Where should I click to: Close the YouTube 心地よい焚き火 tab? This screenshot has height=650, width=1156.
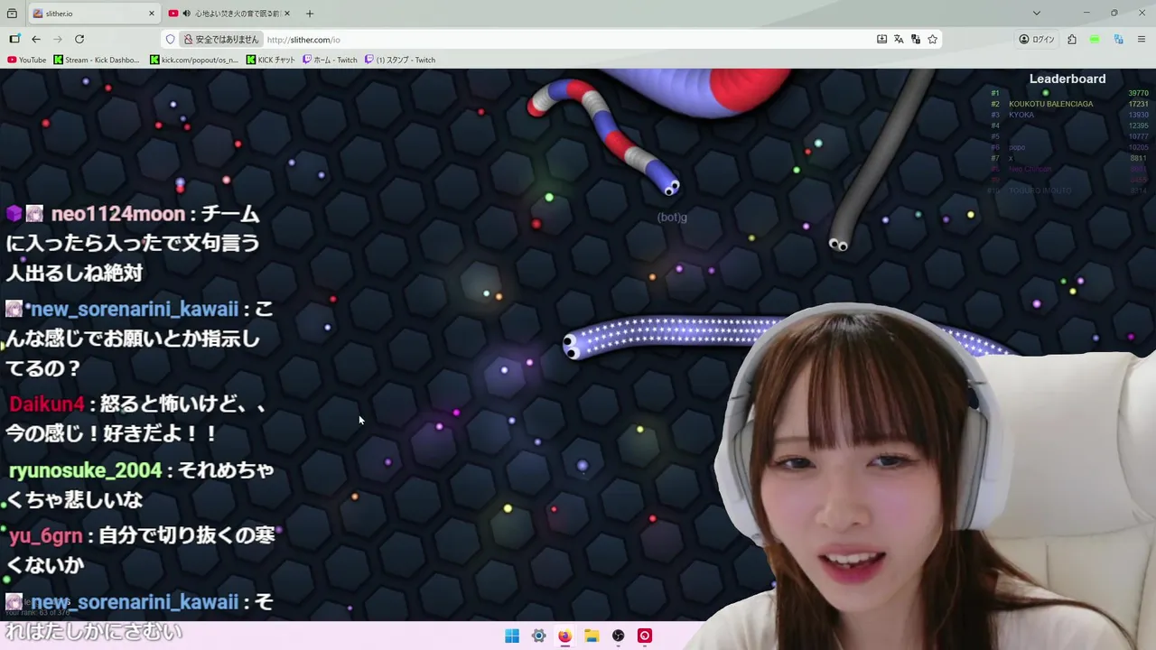(x=287, y=14)
